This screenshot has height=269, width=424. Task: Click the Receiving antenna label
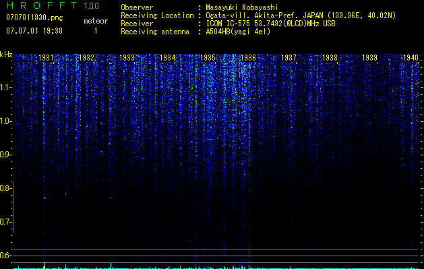tap(155, 32)
